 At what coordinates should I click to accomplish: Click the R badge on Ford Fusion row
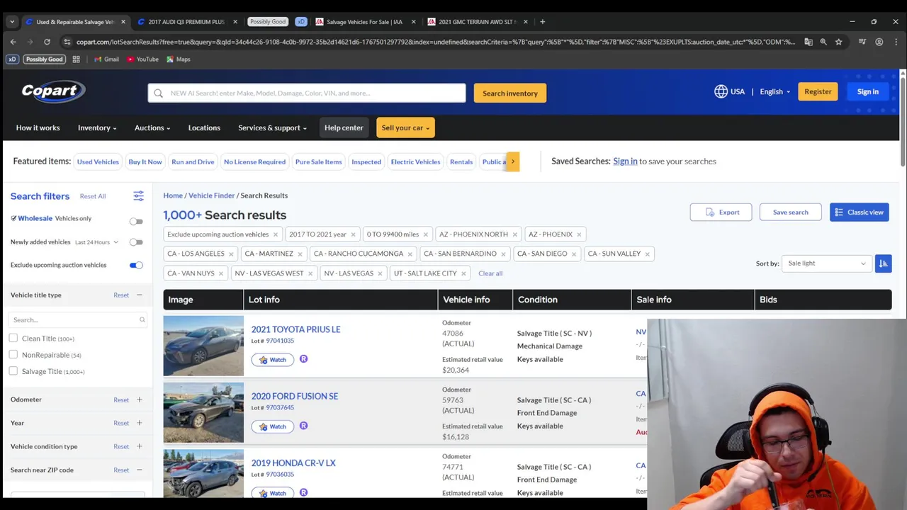pos(303,426)
